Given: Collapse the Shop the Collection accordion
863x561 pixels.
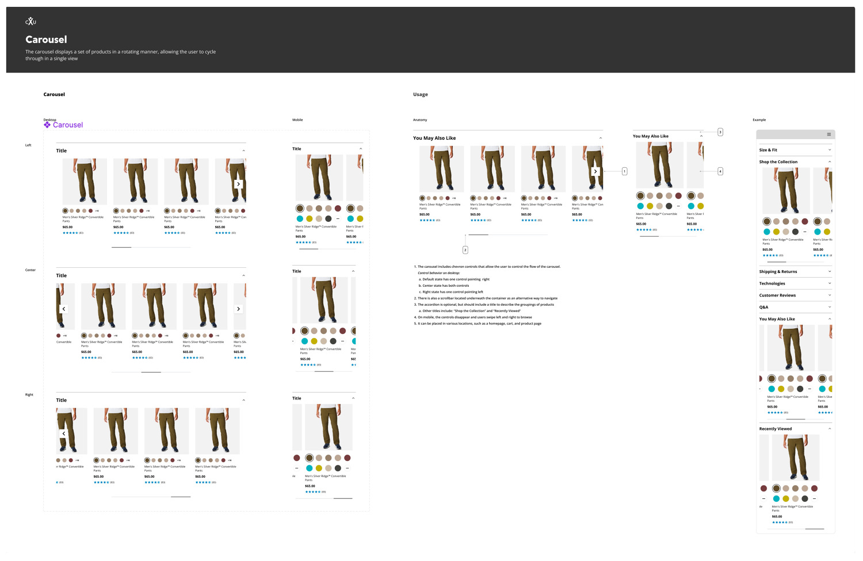Looking at the screenshot, I should (x=829, y=162).
